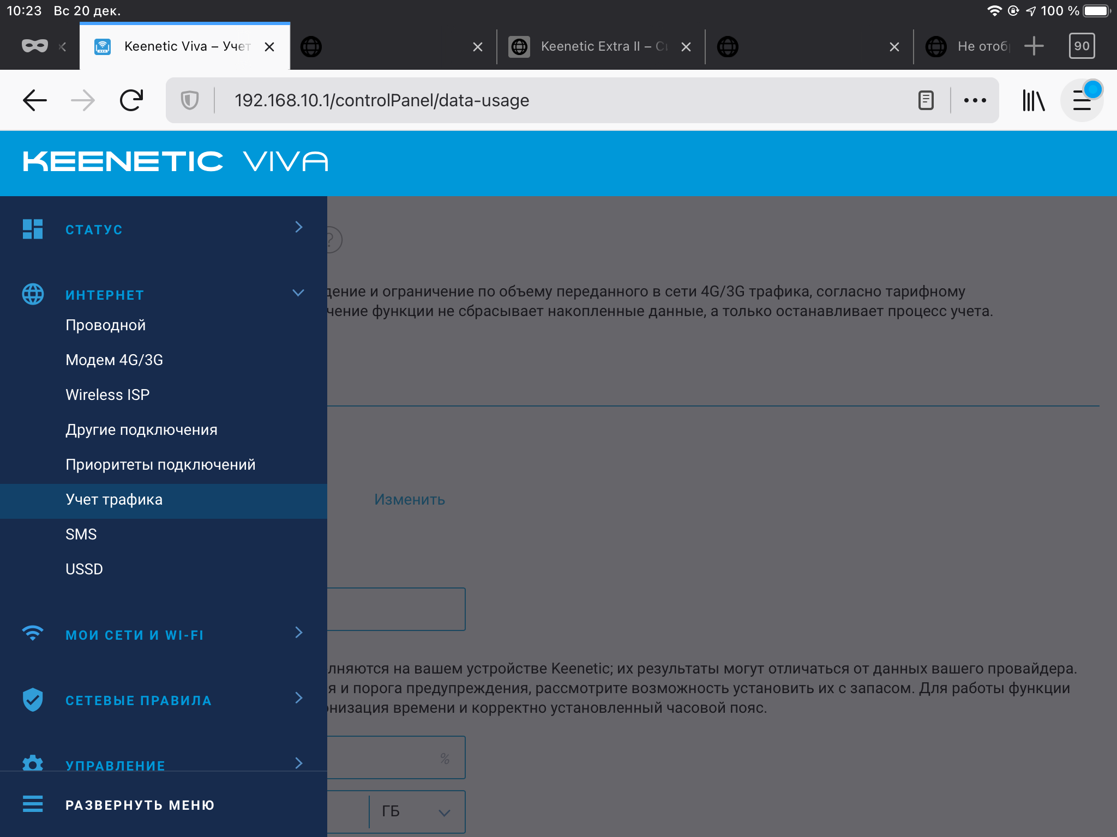Open reader view icon in address bar
Image resolution: width=1117 pixels, height=837 pixels.
pyautogui.click(x=926, y=100)
